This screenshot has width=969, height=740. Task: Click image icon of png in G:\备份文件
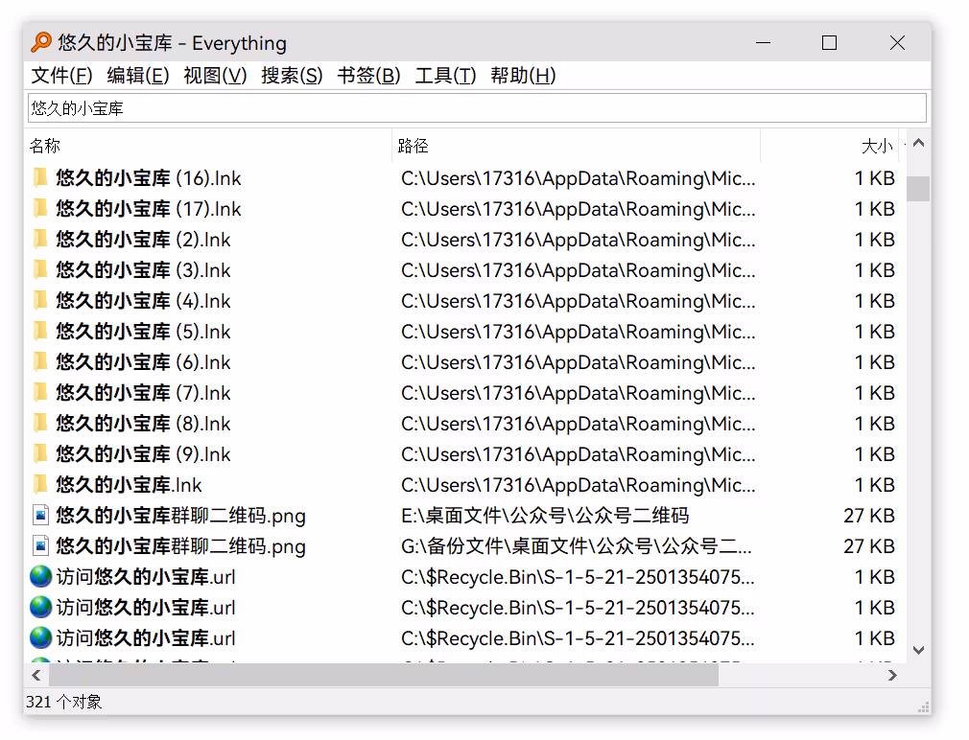(x=40, y=545)
